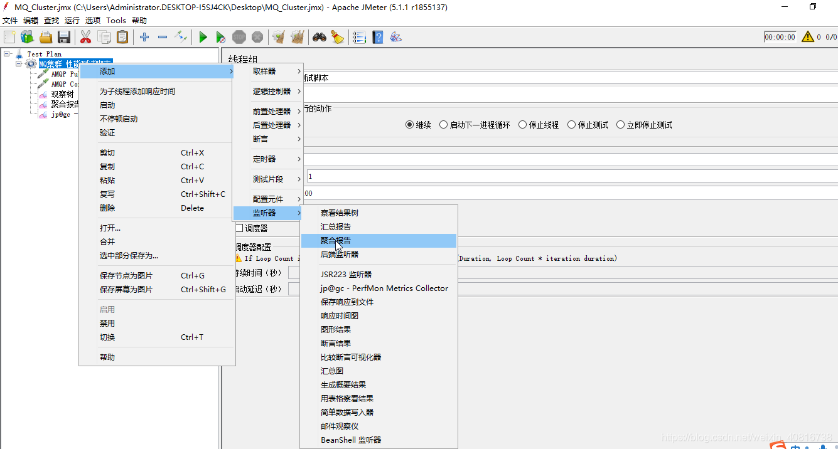The height and width of the screenshot is (449, 838).
Task: Expand the 定时器 submenu
Action: click(269, 159)
